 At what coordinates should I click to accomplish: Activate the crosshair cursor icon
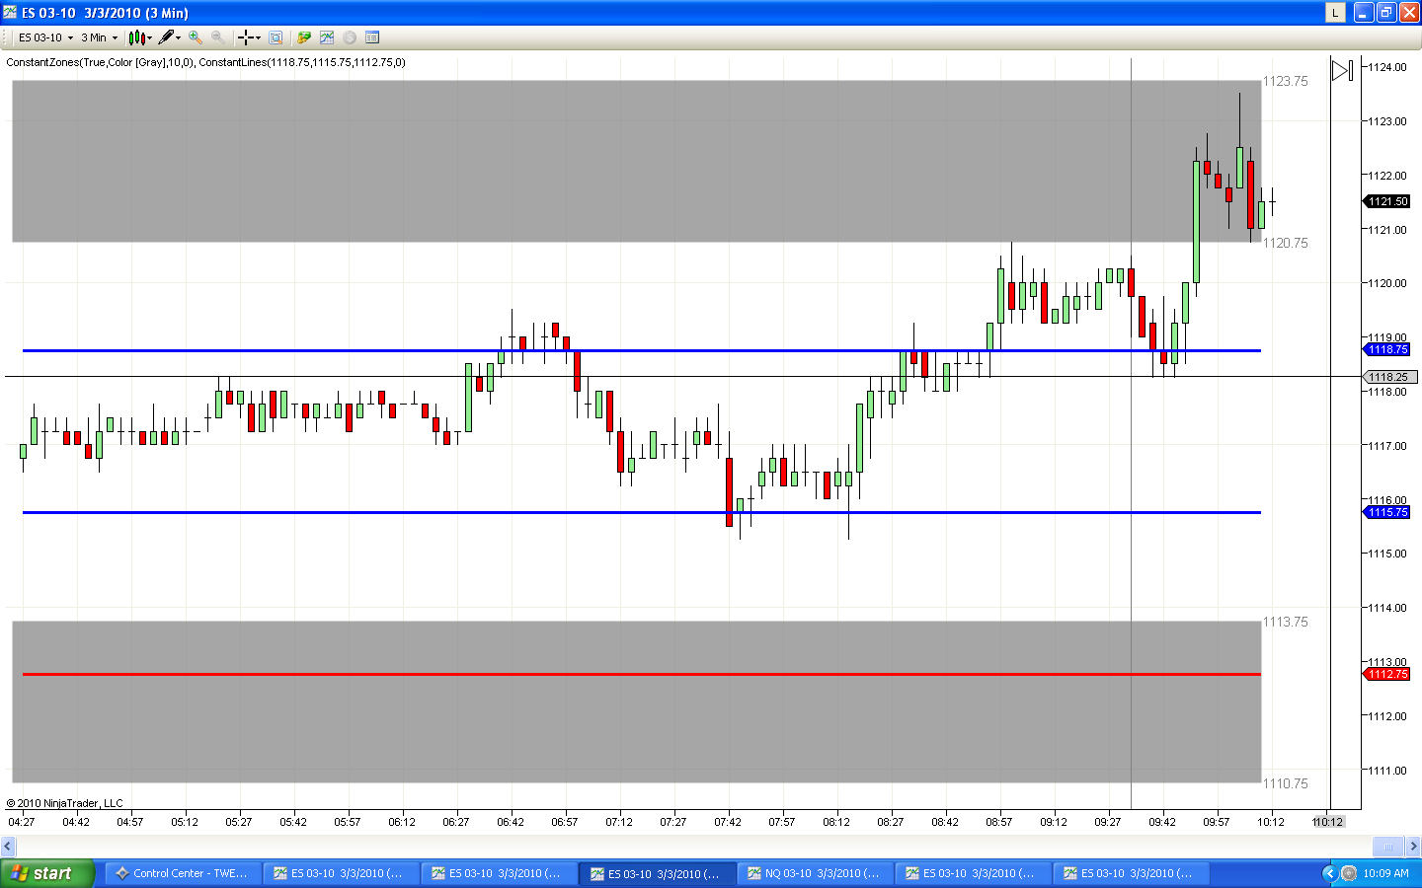click(x=245, y=37)
